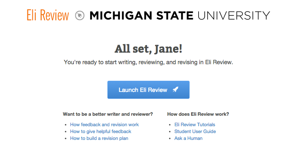Image resolution: width=297 pixels, height=150 pixels.
Task: Click How does Eli Review work heading
Action: pyautogui.click(x=198, y=114)
